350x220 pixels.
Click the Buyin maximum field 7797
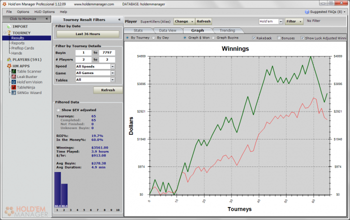tap(107, 52)
